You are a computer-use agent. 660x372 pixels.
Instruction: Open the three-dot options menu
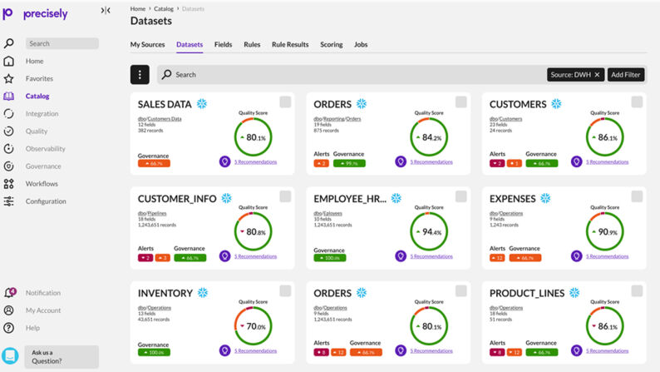[x=140, y=74]
